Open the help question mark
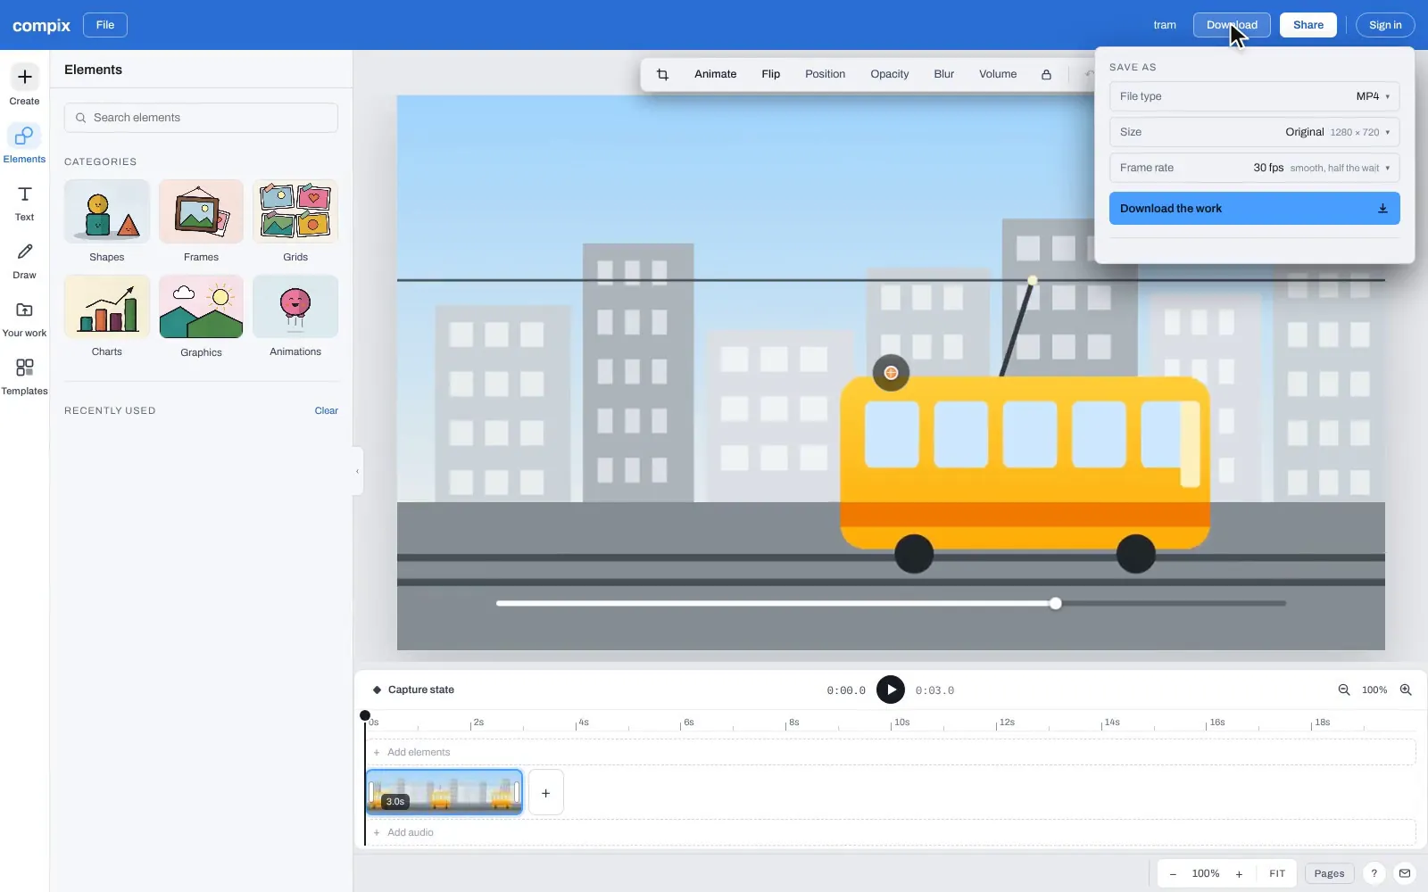Viewport: 1428px width, 892px height. tap(1374, 873)
